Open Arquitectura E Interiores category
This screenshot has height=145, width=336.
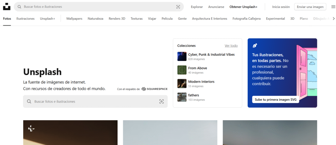click(209, 19)
